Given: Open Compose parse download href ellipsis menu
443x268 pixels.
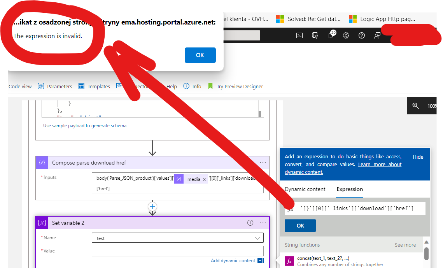Looking at the screenshot, I should 263,163.
